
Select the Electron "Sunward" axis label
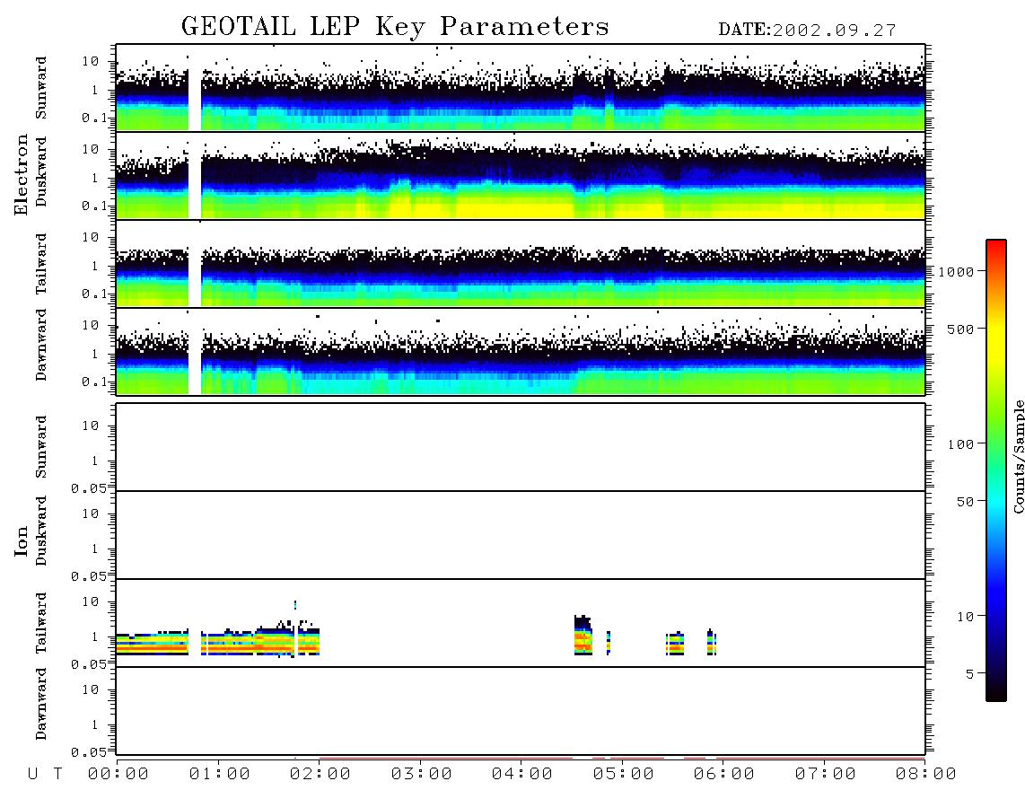(x=41, y=88)
